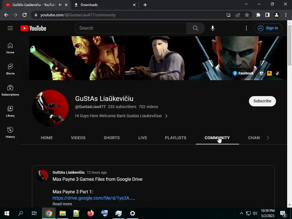The height and width of the screenshot is (219, 292).
Task: Click the channel avatar image
Action: [x=50, y=108]
